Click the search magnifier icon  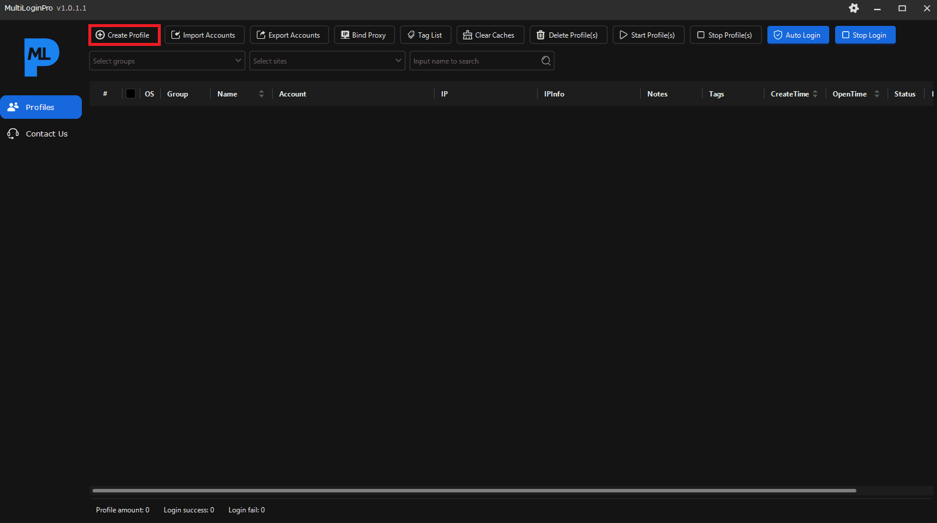(x=546, y=61)
